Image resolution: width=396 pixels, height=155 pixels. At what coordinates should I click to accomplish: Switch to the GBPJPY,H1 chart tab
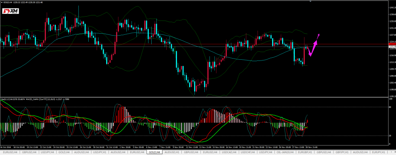[x=342, y=152]
